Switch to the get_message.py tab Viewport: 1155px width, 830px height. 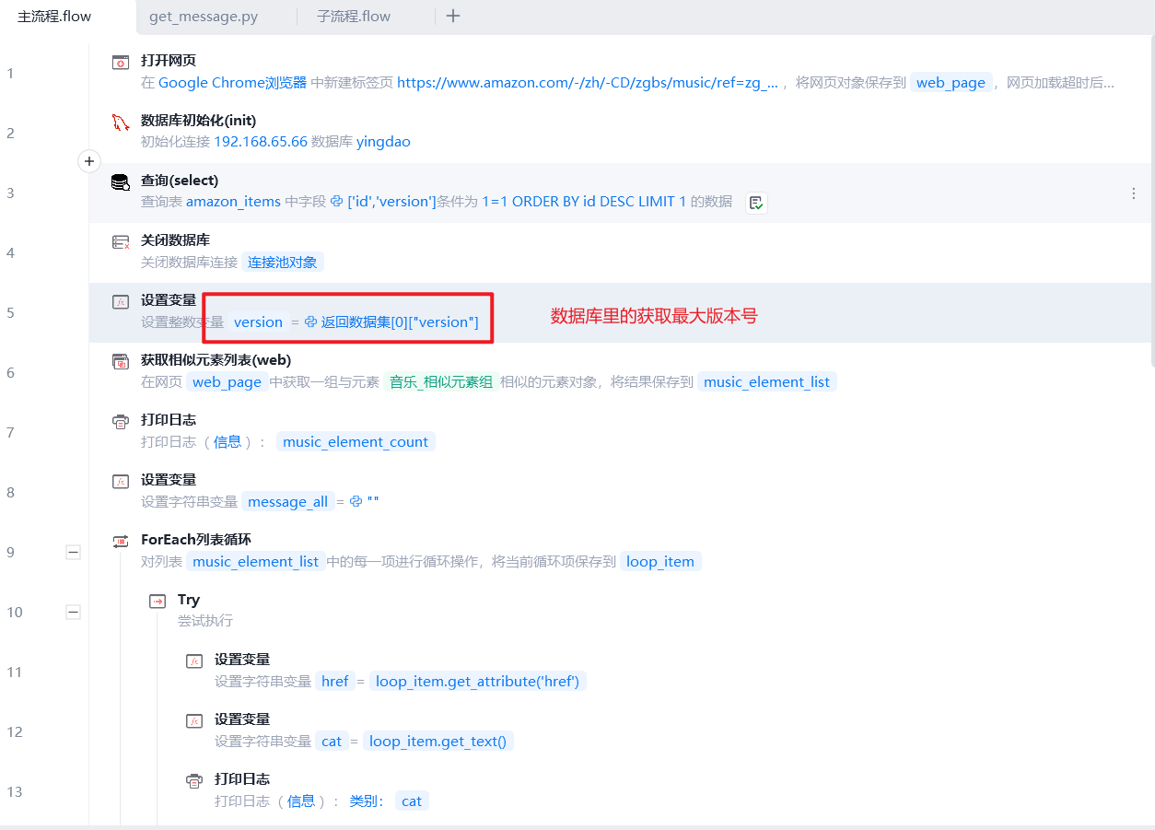click(x=204, y=17)
